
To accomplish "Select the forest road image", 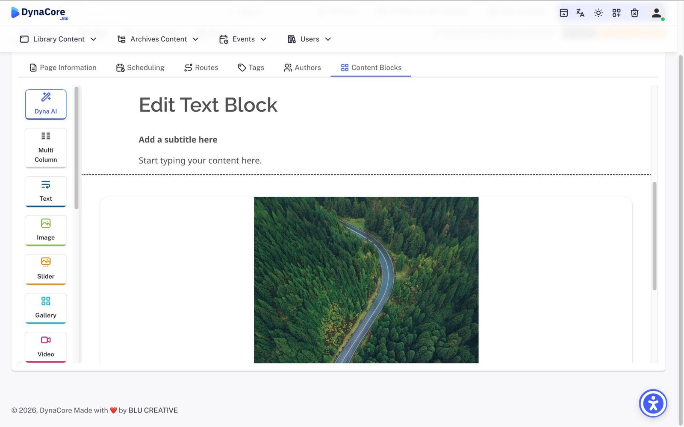I will (x=366, y=280).
